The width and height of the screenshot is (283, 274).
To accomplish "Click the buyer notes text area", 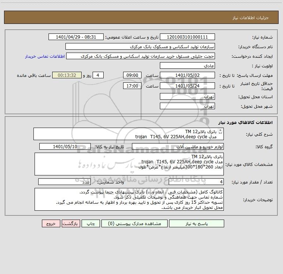I will tap(129, 199).
